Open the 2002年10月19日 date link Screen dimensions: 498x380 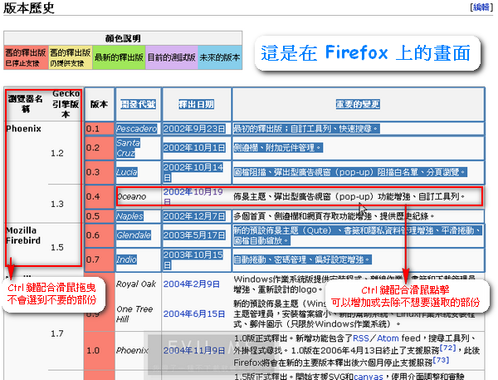(x=193, y=196)
